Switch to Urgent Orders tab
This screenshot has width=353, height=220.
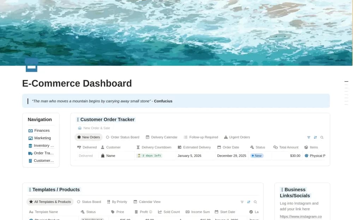pos(237,137)
